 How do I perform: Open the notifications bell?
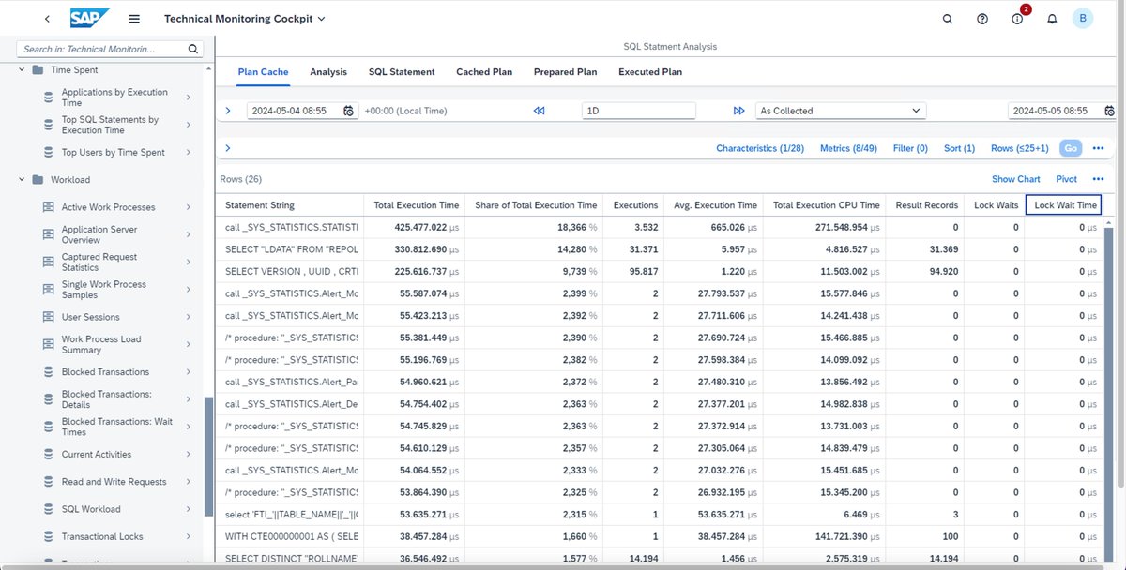point(1052,19)
